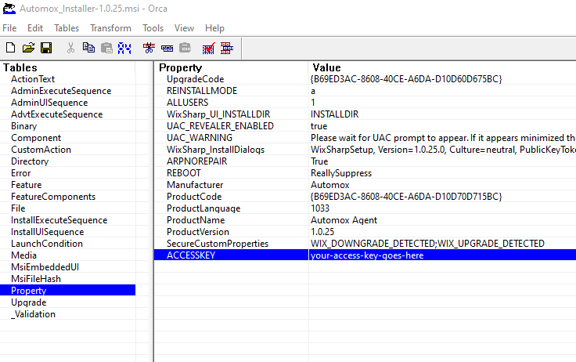Image resolution: width=576 pixels, height=362 pixels.
Task: Click the Cut Row toolbar icon
Action: click(x=149, y=48)
